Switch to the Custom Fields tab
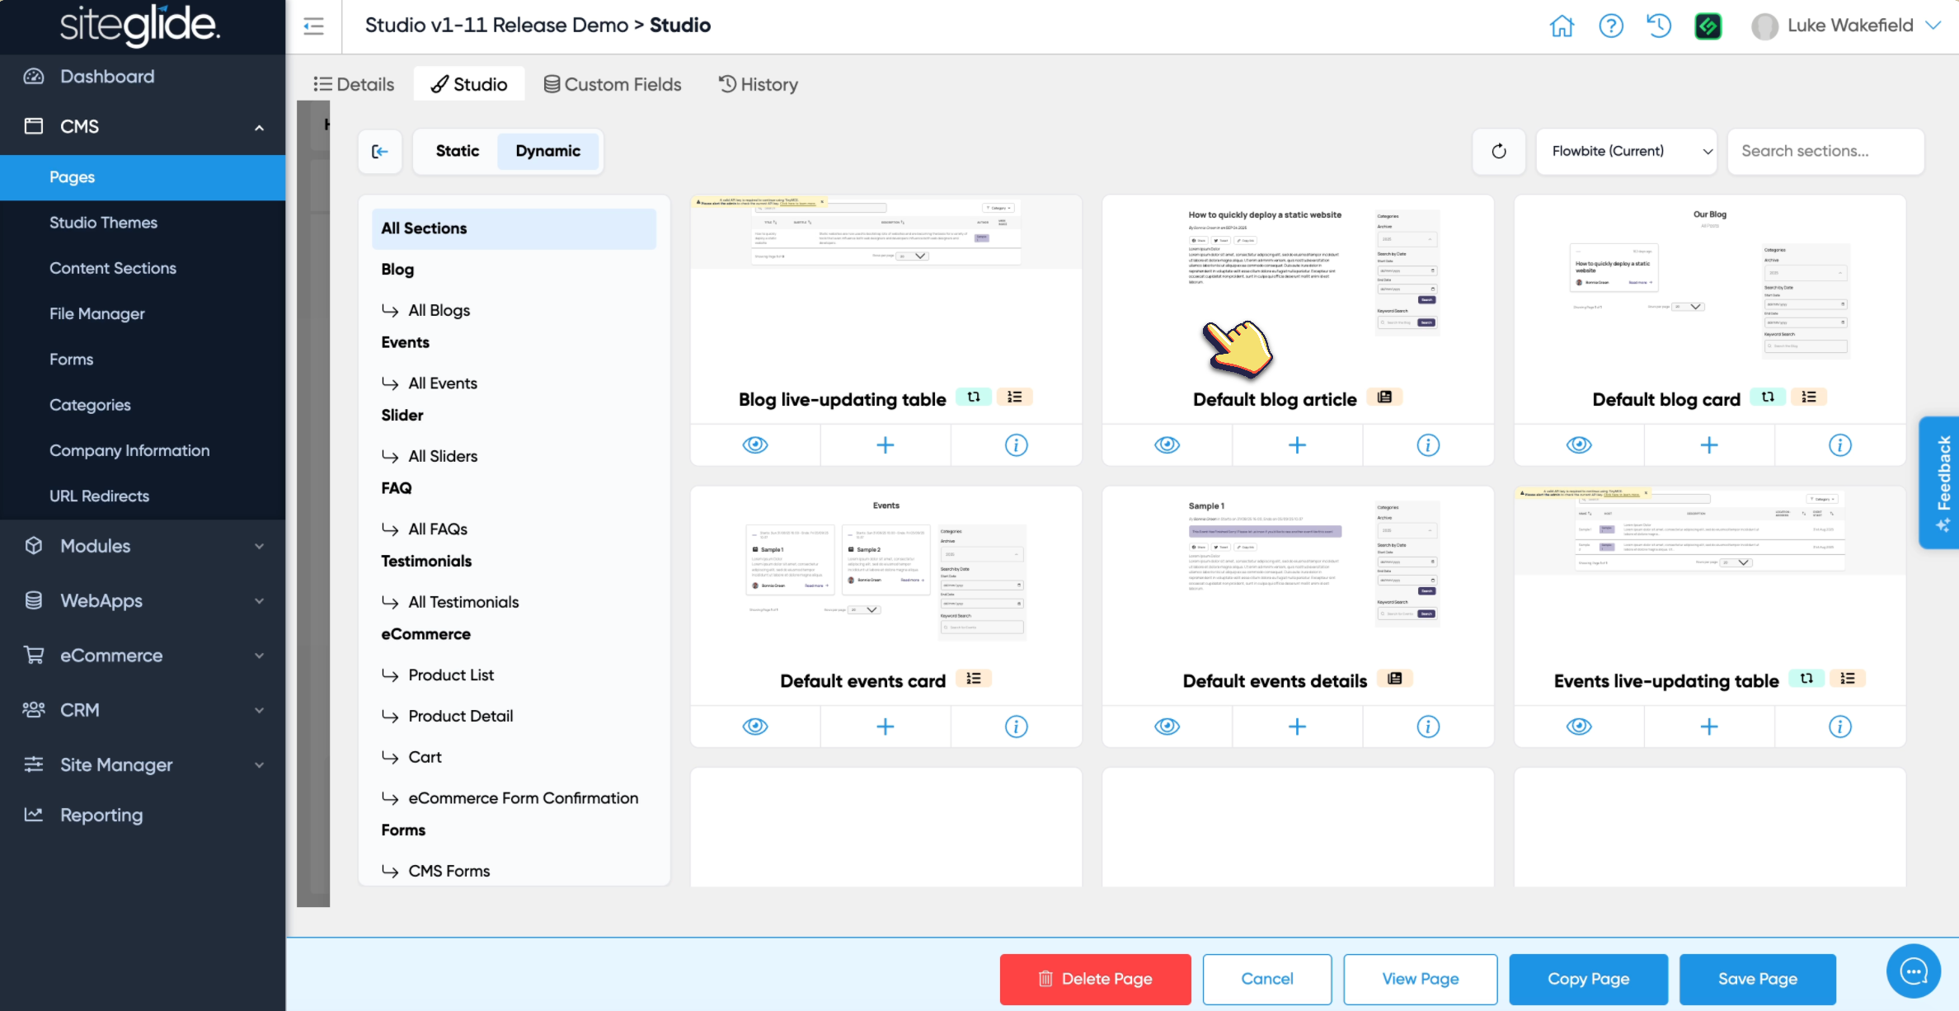This screenshot has height=1011, width=1959. pos(613,84)
